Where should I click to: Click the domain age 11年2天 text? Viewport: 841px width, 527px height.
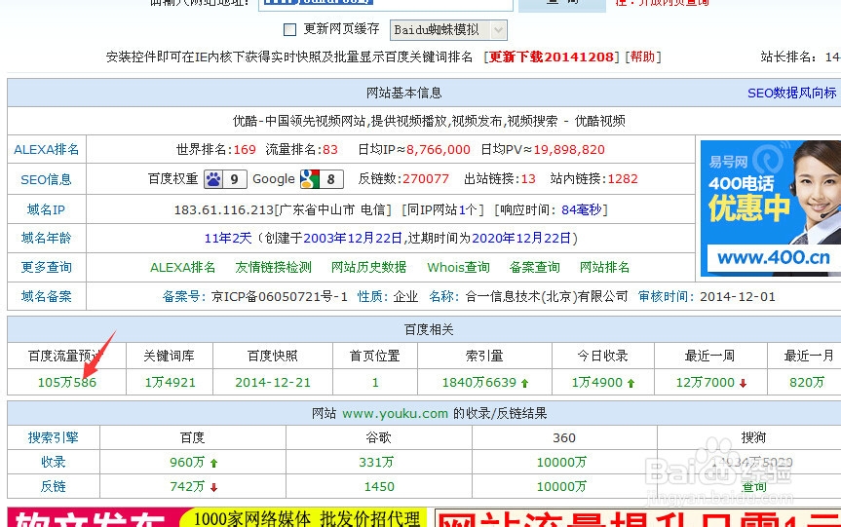point(228,238)
